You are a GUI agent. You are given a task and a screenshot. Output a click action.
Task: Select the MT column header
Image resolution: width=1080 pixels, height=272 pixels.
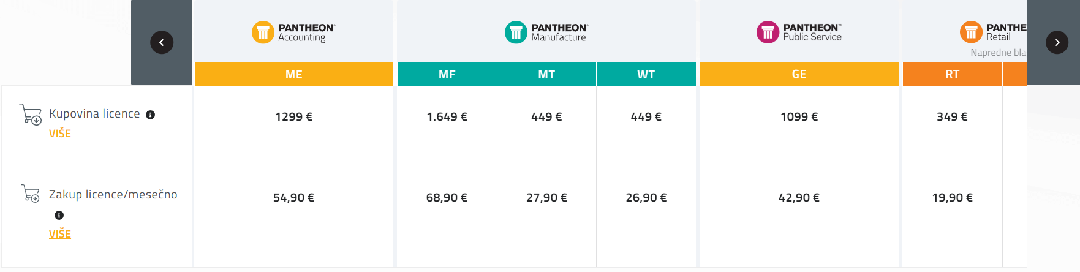(546, 74)
